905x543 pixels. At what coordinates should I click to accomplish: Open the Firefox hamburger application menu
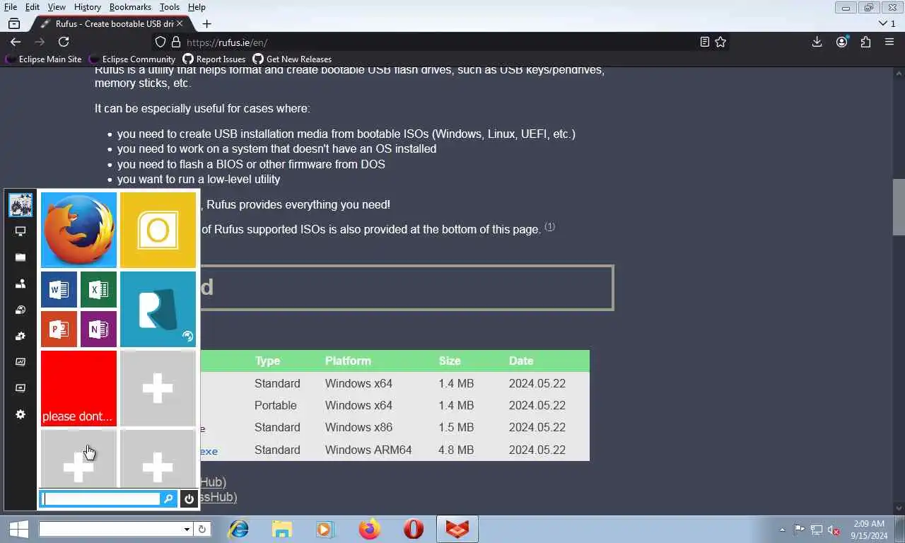(889, 42)
